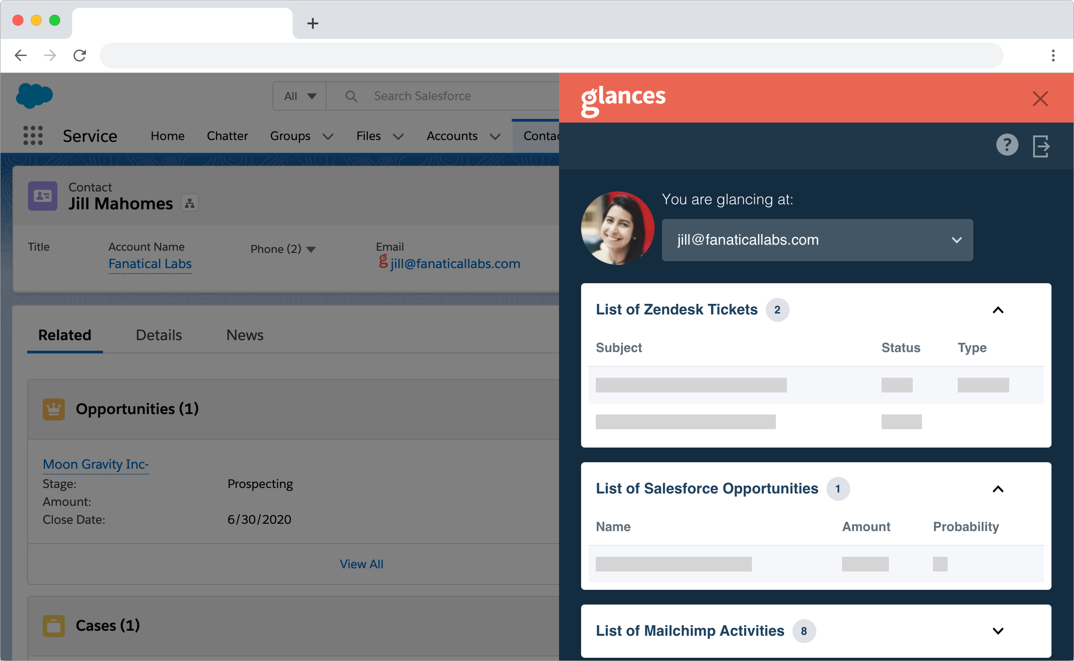Image resolution: width=1074 pixels, height=661 pixels.
Task: Click View All under Opportunities
Action: (x=362, y=564)
